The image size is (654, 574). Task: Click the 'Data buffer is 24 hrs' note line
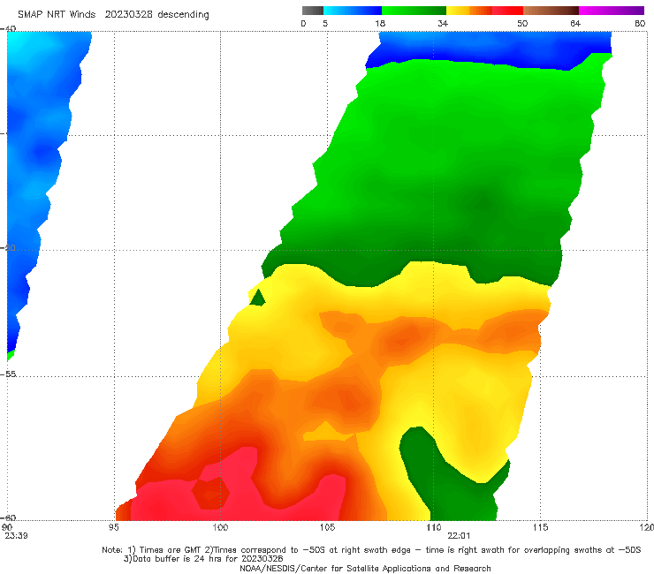pyautogui.click(x=203, y=559)
